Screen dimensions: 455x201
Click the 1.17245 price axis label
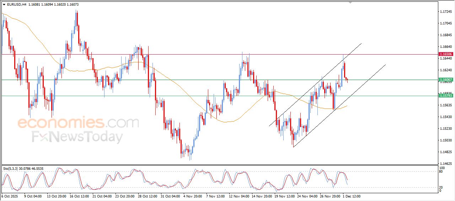[x=446, y=12]
